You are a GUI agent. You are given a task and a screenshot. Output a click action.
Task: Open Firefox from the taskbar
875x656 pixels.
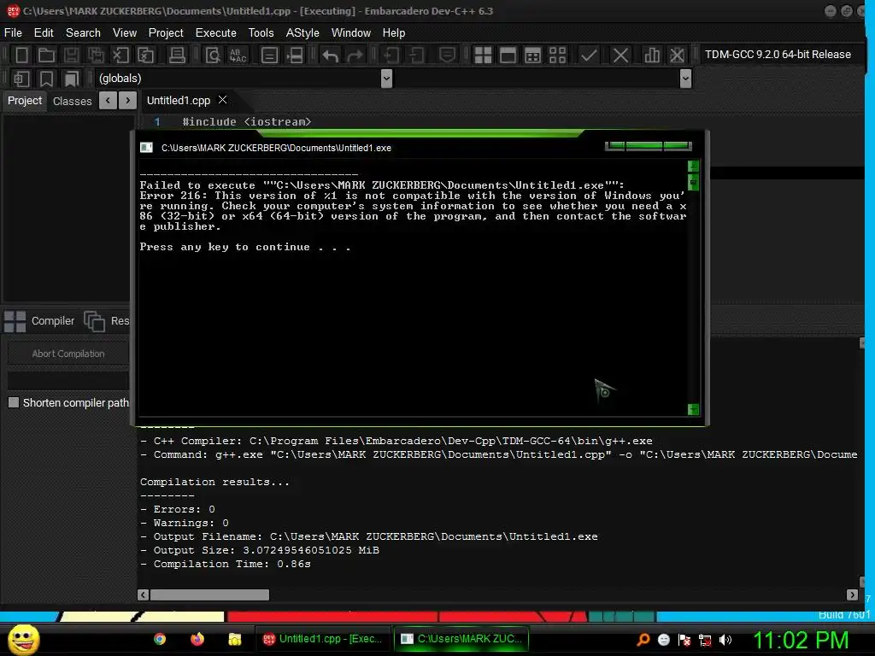pos(197,639)
